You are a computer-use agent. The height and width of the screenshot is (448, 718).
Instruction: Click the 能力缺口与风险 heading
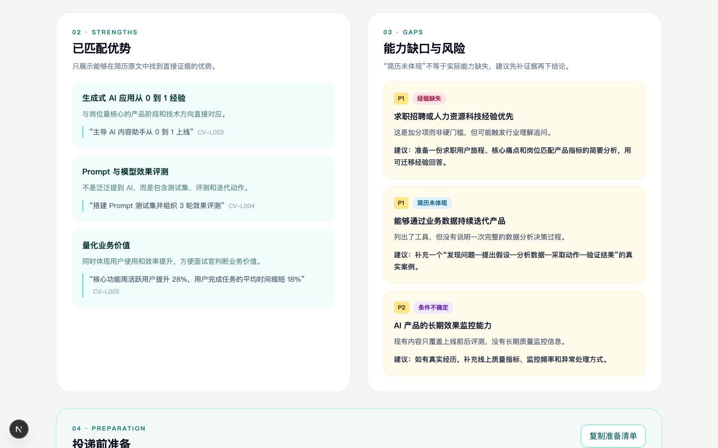pyautogui.click(x=424, y=48)
